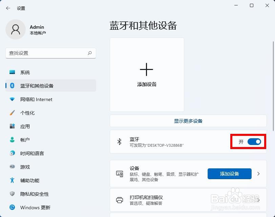This screenshot has height=217, width=275.
Task: Maximize the Settings window
Action: click(x=252, y=5)
